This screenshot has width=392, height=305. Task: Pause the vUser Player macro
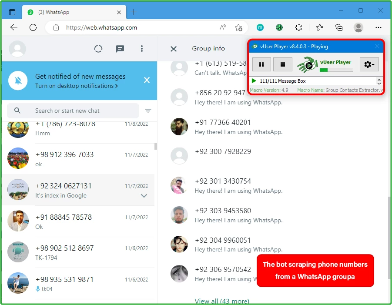click(x=261, y=64)
